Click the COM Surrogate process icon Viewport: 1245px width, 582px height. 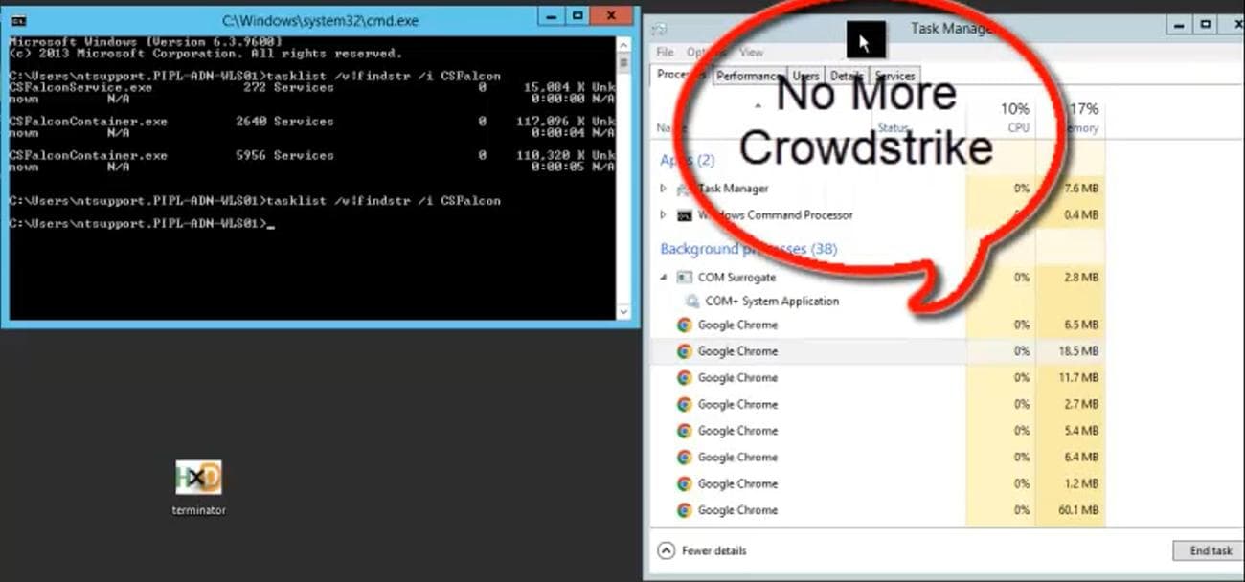coord(685,277)
